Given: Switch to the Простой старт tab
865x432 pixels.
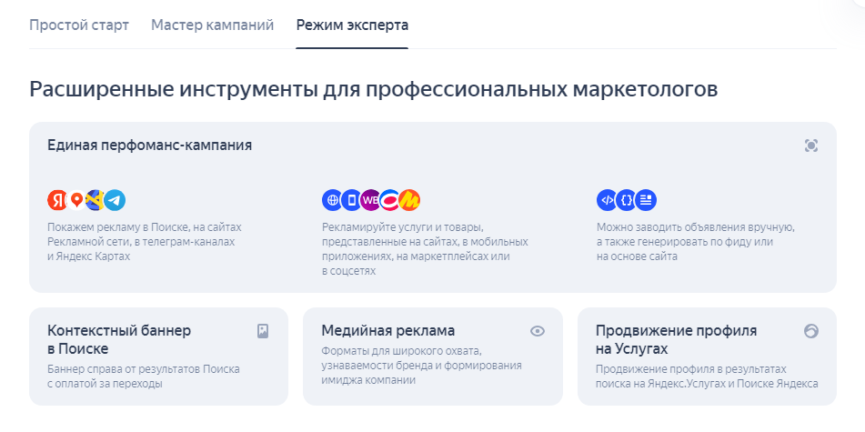Looking at the screenshot, I should 79,25.
